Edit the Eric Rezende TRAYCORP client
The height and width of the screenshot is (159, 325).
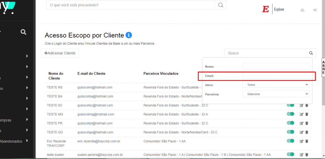click(301, 141)
